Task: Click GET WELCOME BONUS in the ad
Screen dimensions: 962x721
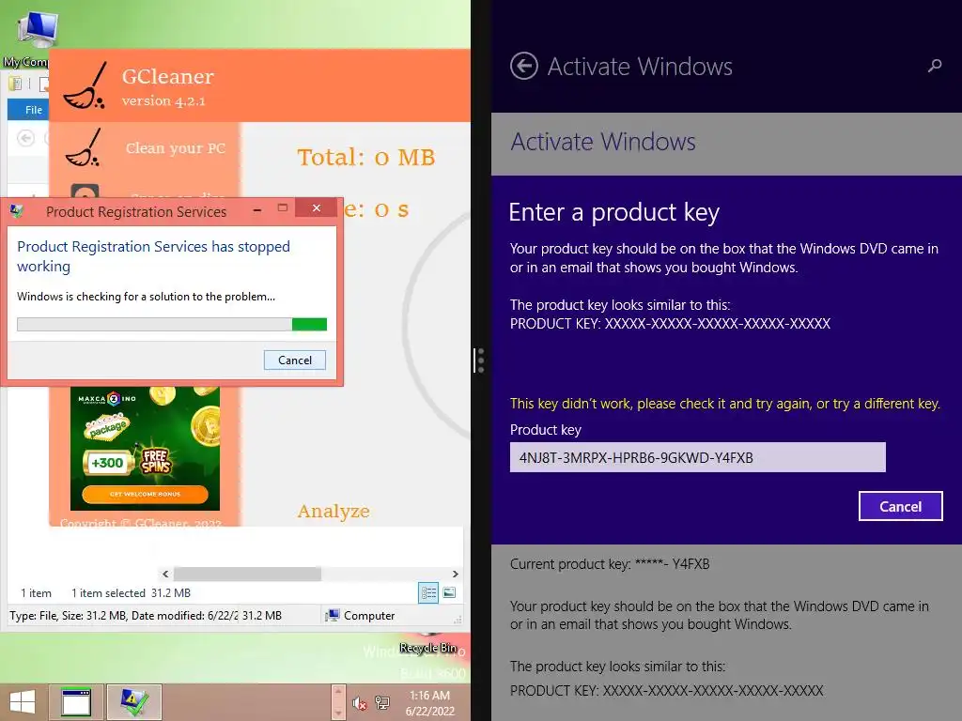Action: [x=145, y=494]
